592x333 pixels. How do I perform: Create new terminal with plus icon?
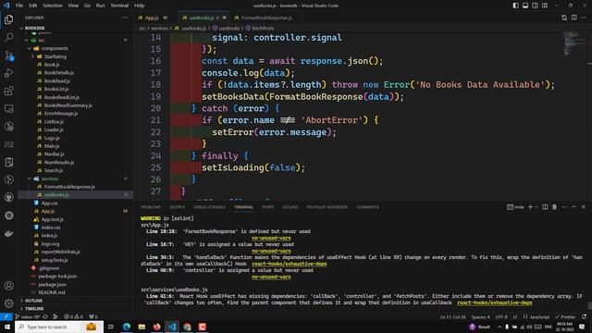pos(530,207)
